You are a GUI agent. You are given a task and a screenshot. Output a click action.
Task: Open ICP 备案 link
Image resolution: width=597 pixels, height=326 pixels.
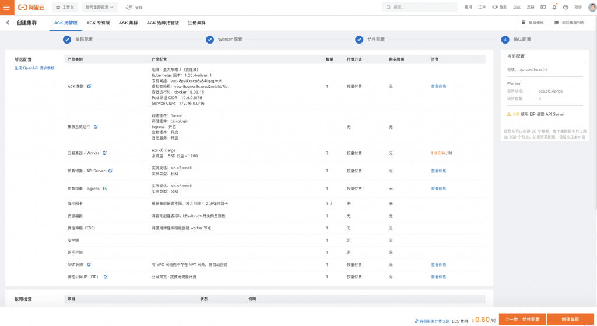tap(499, 7)
